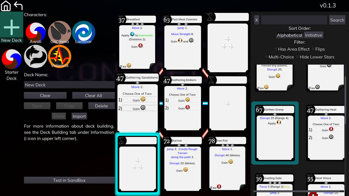The image size is (349, 196).
Task: Select the Gathering Embers deck card
Action: coord(182,104)
